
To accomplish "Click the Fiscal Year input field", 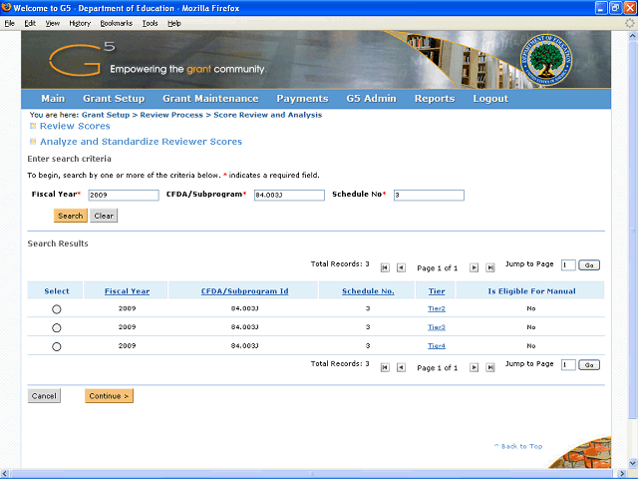I will [x=123, y=196].
